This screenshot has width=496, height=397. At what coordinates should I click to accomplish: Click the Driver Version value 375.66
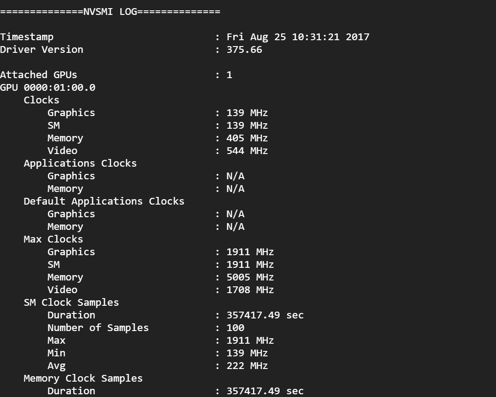pyautogui.click(x=244, y=50)
